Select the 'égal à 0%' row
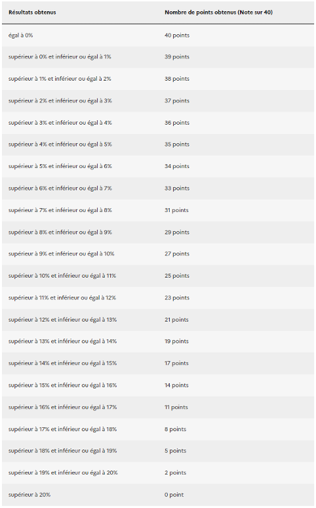 pyautogui.click(x=158, y=35)
